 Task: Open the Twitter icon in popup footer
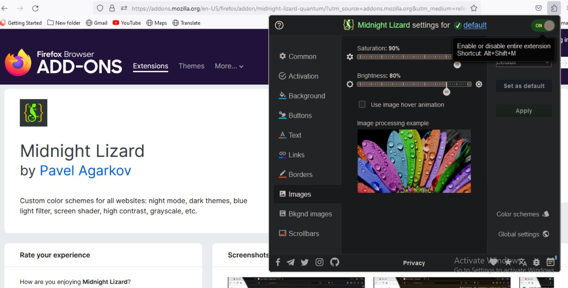(x=304, y=262)
